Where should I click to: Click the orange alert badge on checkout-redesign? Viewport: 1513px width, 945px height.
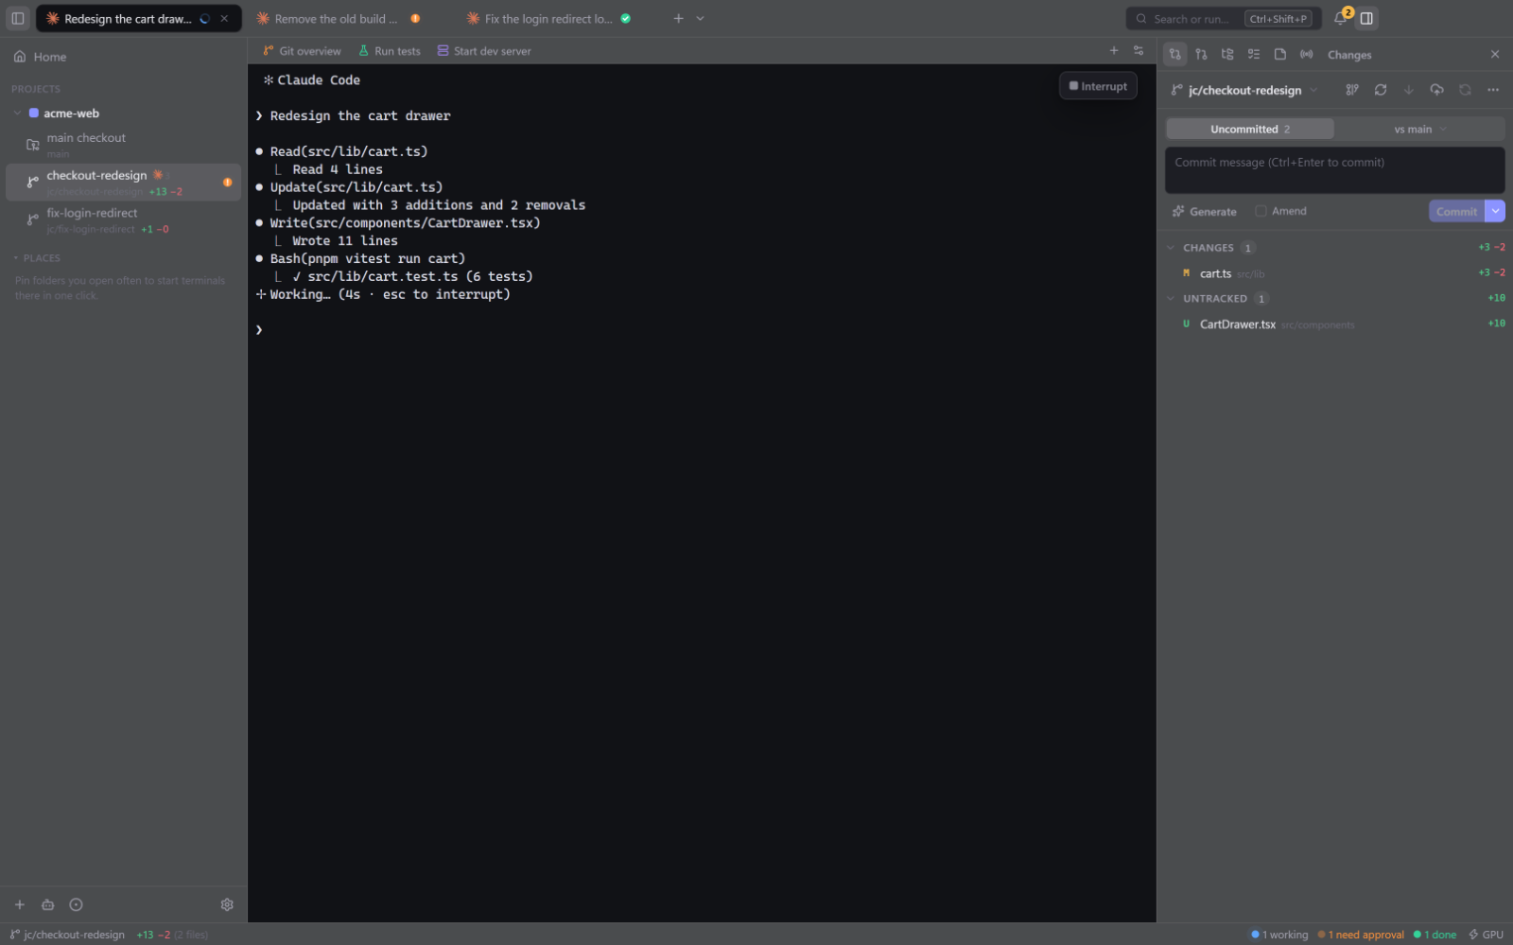(x=228, y=182)
